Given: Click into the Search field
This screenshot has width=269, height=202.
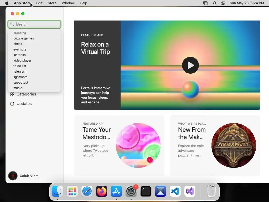Looking at the screenshot, I should point(34,24).
